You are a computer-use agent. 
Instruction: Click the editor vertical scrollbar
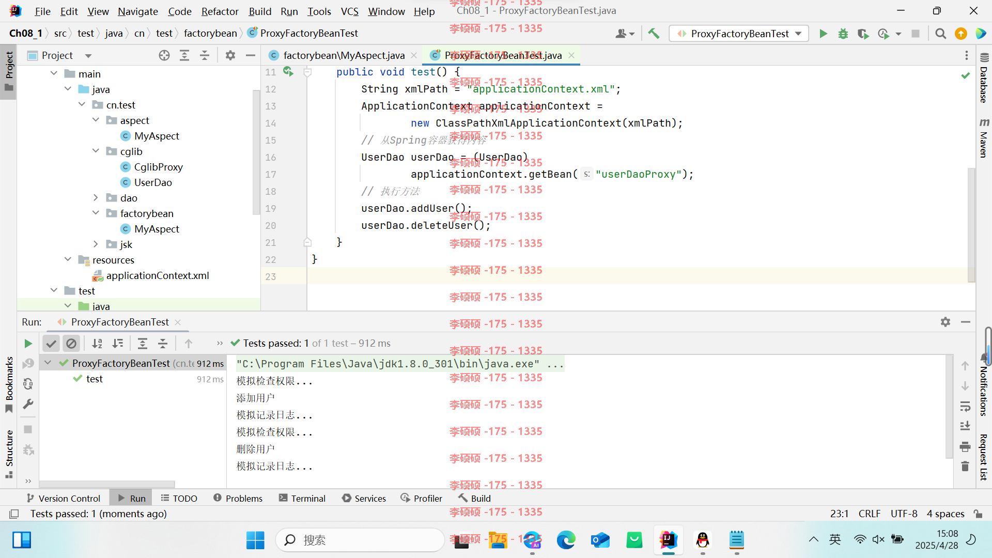coord(971,225)
